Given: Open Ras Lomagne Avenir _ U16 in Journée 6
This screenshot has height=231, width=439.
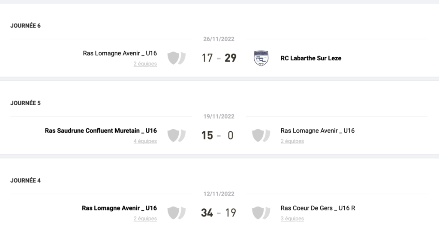Looking at the screenshot, I should [x=120, y=53].
